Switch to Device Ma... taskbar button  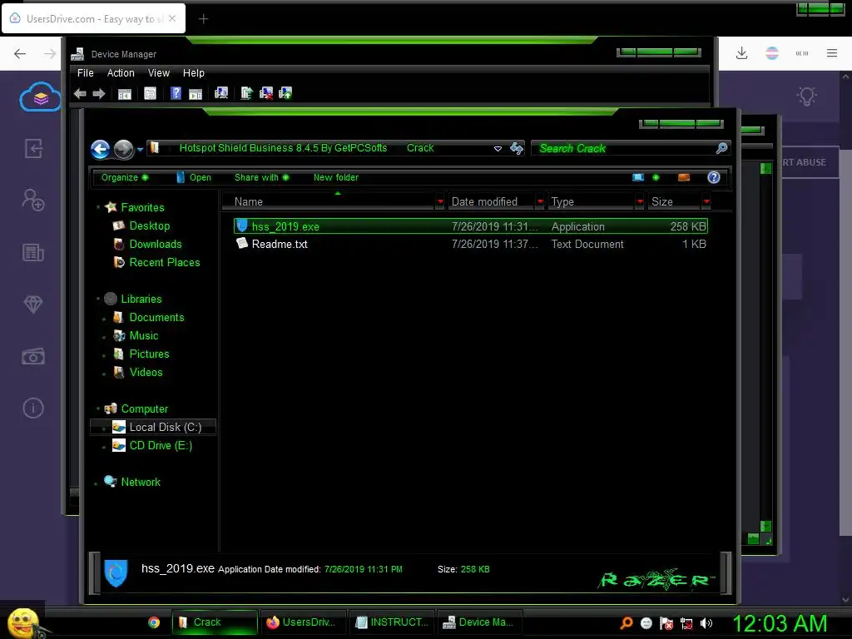479,622
